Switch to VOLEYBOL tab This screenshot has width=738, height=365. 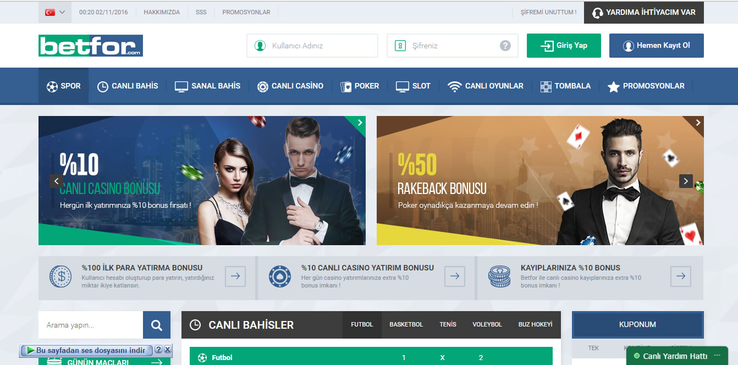pyautogui.click(x=487, y=324)
